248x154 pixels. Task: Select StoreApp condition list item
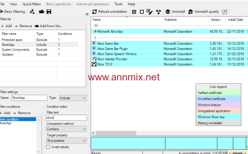(18, 123)
